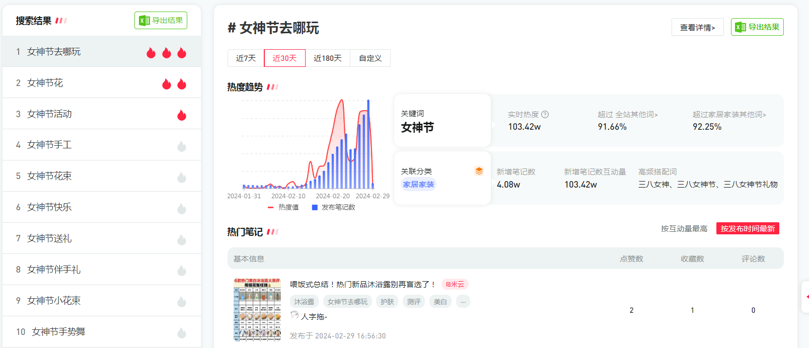
Task: Open 超过家居家装其他词 details link
Action: (729, 115)
